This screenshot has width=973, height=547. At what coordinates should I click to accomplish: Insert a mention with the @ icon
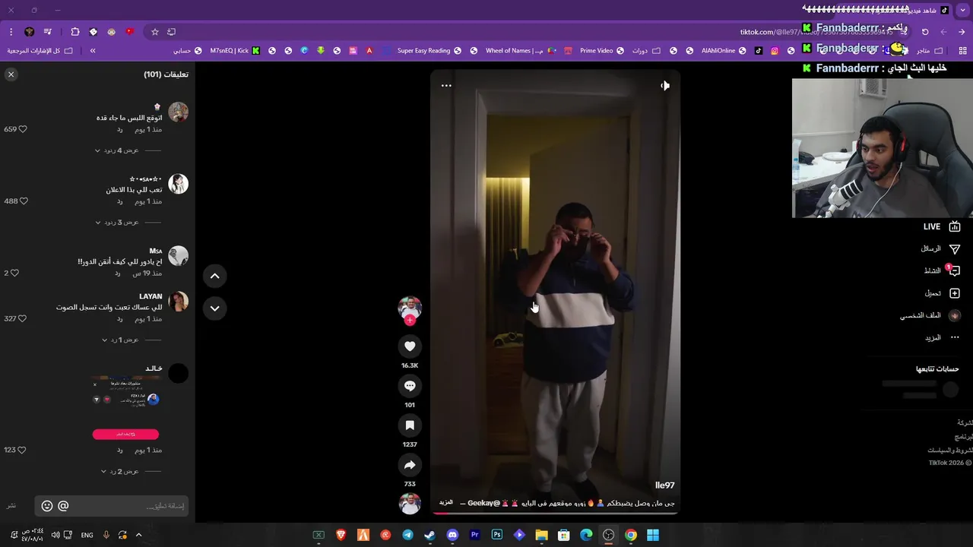63,506
